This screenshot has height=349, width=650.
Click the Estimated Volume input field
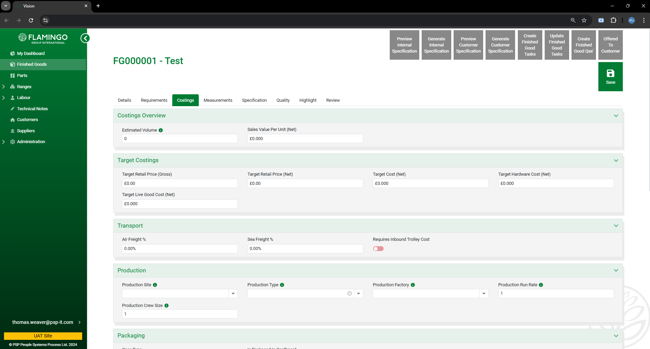point(180,139)
